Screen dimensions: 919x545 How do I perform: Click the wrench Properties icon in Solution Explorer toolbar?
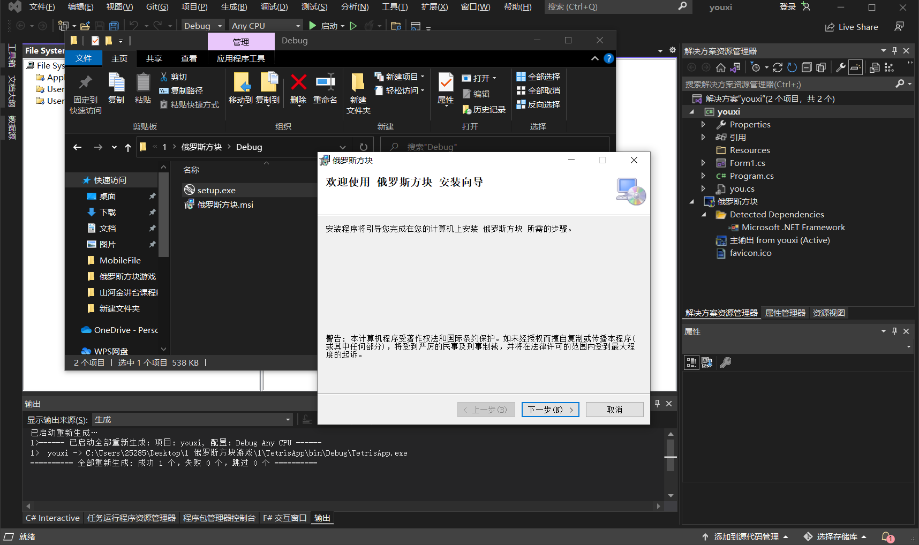pos(841,67)
